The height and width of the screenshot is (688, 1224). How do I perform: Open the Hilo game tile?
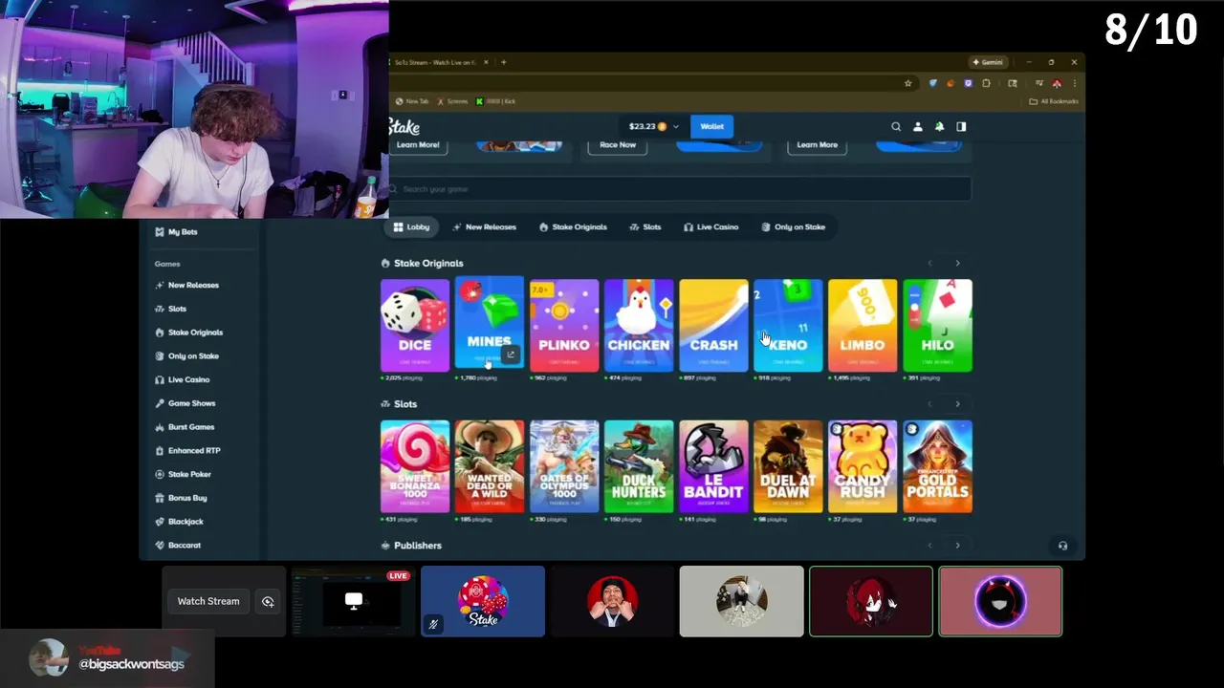pos(937,325)
